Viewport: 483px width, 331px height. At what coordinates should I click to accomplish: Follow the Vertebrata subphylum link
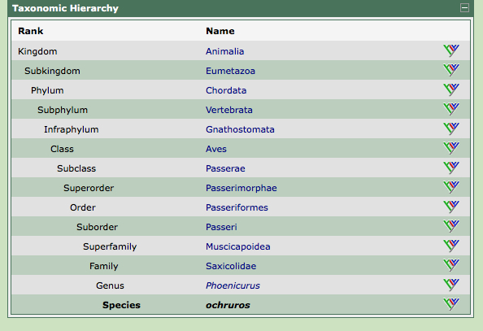point(229,110)
